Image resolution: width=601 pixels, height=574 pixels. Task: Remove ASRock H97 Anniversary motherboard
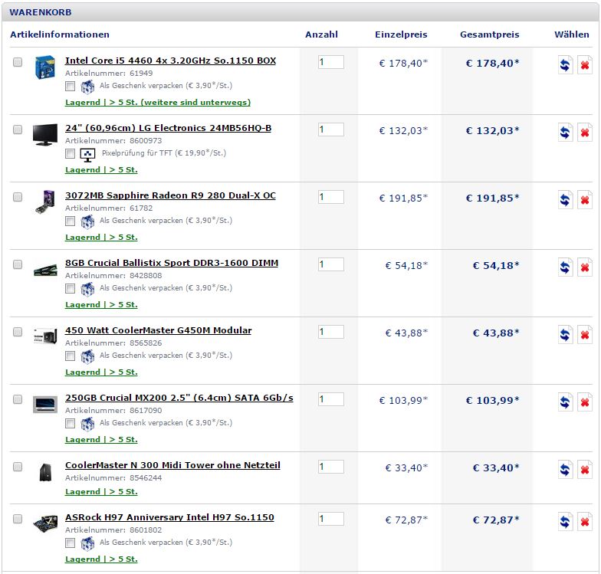click(x=585, y=522)
